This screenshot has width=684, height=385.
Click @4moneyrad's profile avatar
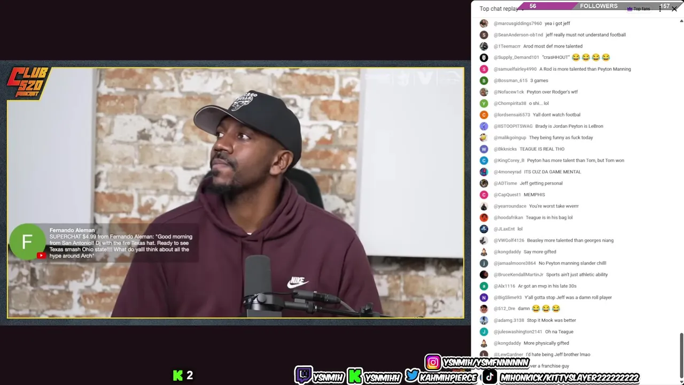pyautogui.click(x=484, y=172)
